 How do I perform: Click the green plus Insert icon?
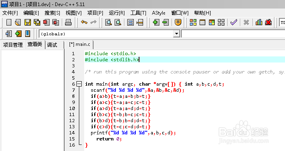(x=18, y=34)
